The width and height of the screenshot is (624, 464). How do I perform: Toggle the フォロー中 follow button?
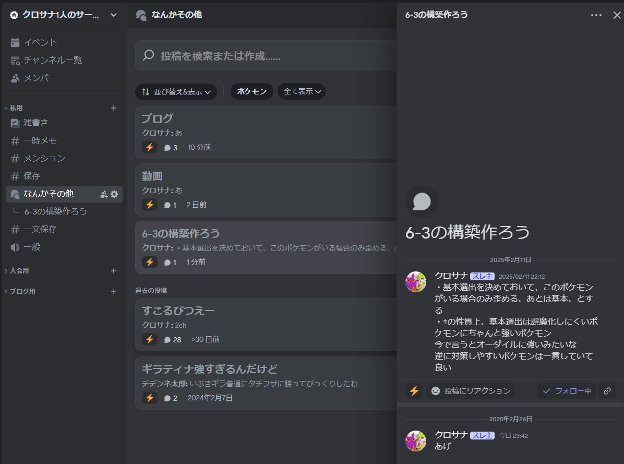pyautogui.click(x=567, y=391)
